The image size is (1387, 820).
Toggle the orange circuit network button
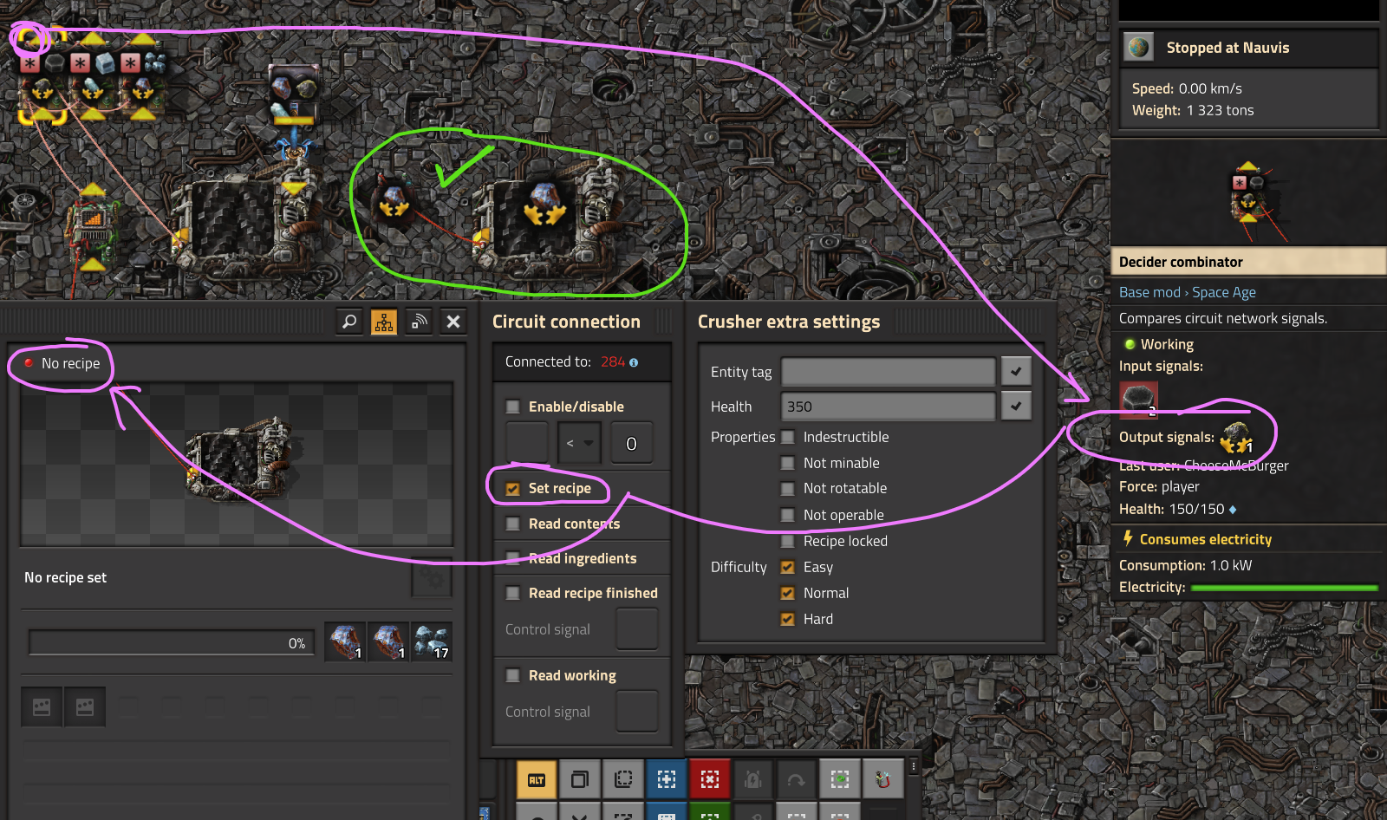(384, 322)
